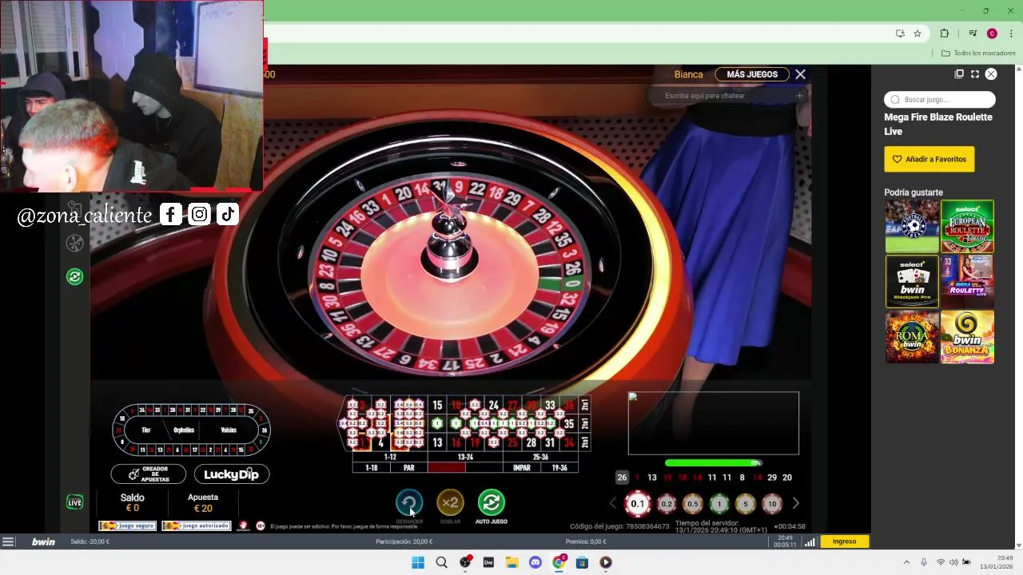
Task: Place bet on 1-18 field
Action: 372,467
